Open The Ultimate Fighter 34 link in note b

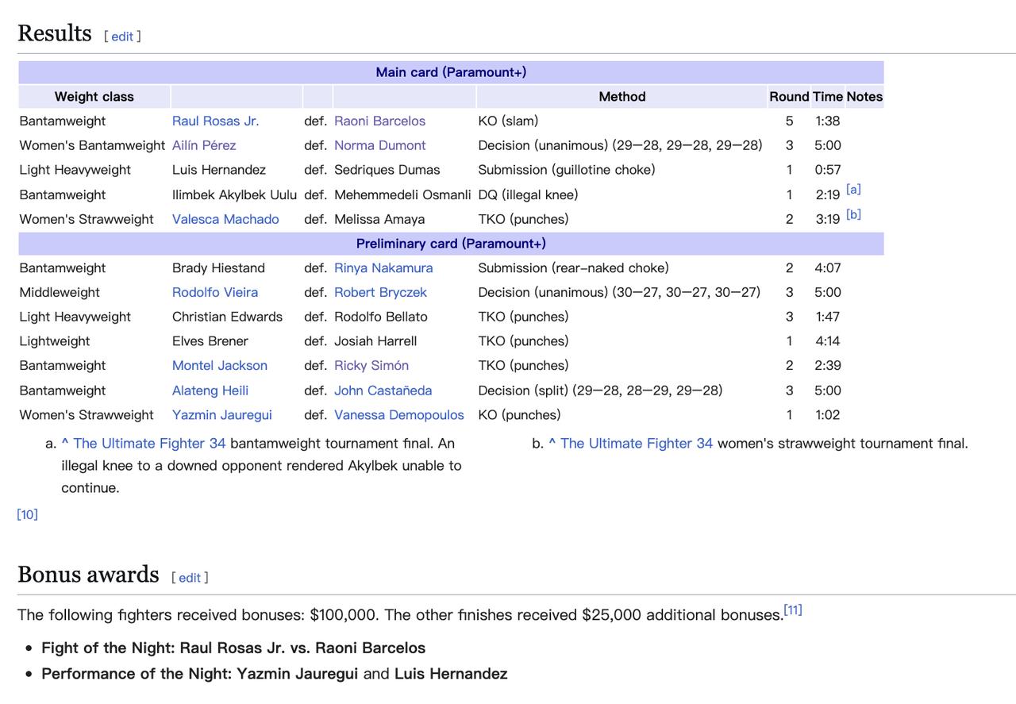pyautogui.click(x=637, y=444)
